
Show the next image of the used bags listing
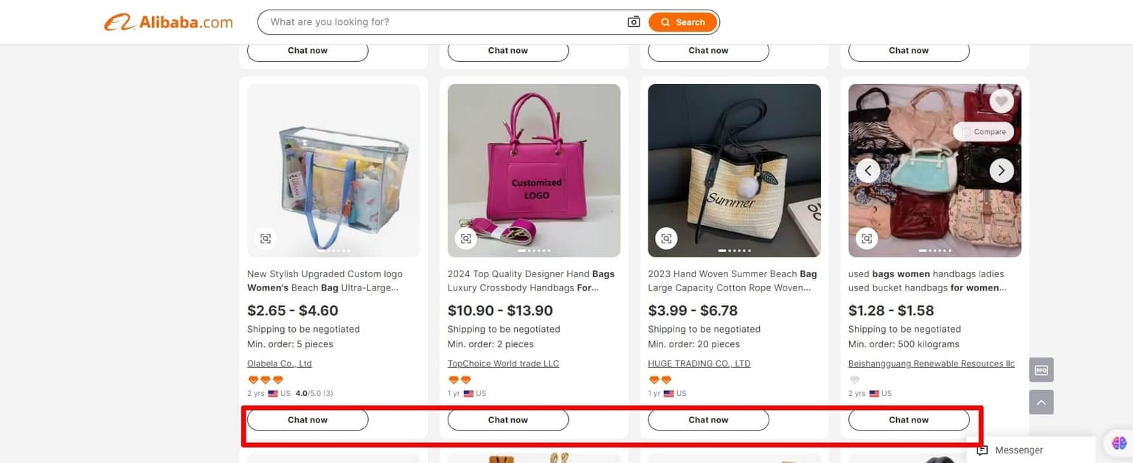[1001, 170]
